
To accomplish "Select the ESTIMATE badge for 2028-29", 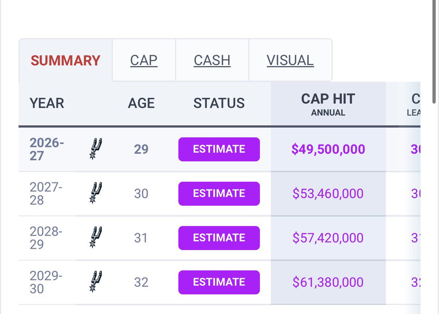I will [x=219, y=238].
